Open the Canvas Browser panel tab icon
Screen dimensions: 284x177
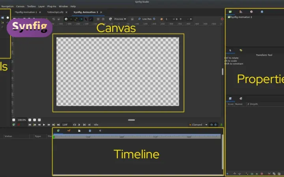230,12
